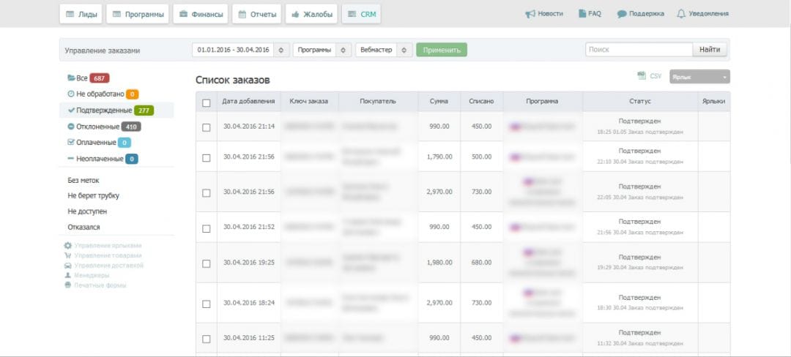The height and width of the screenshot is (357, 791).
Task: Click the clock icon next to Не обработано
Action: tap(70, 94)
